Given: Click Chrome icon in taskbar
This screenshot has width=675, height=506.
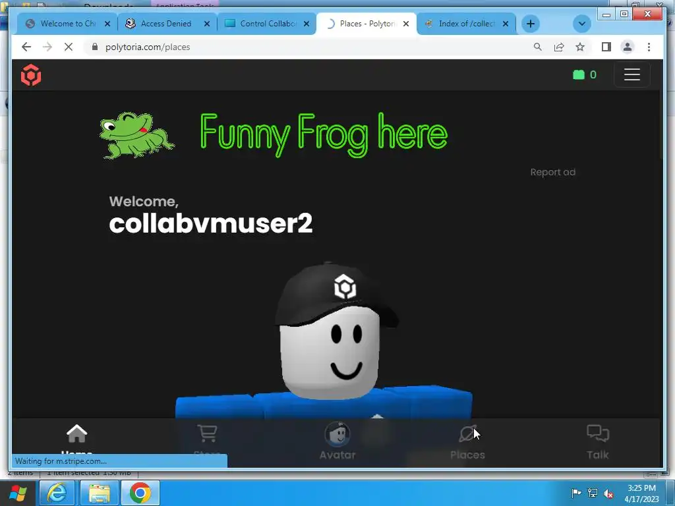Looking at the screenshot, I should click(x=140, y=493).
